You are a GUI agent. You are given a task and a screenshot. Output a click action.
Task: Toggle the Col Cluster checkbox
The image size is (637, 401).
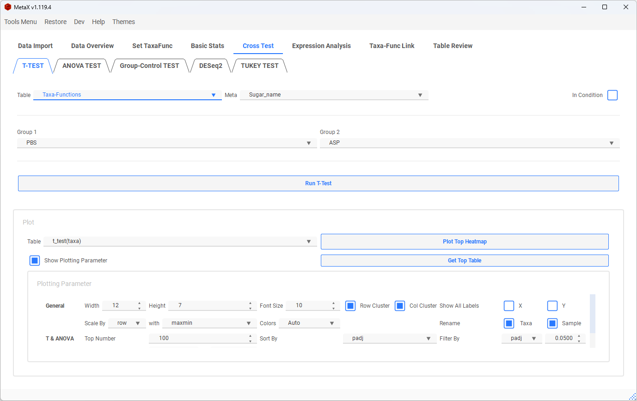[400, 306]
